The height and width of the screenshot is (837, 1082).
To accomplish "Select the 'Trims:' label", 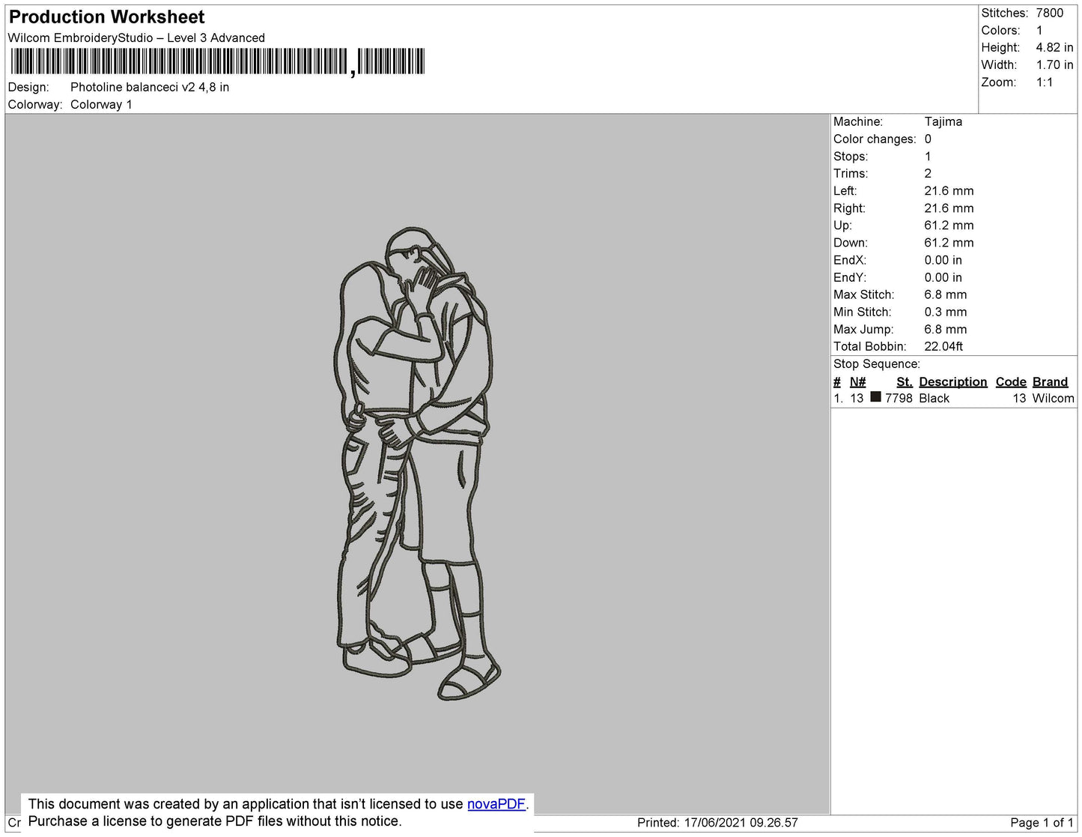I will click(851, 174).
